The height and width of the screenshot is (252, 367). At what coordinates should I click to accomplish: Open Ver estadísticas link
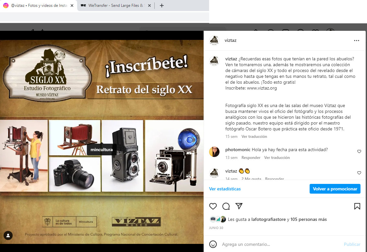pyautogui.click(x=225, y=189)
